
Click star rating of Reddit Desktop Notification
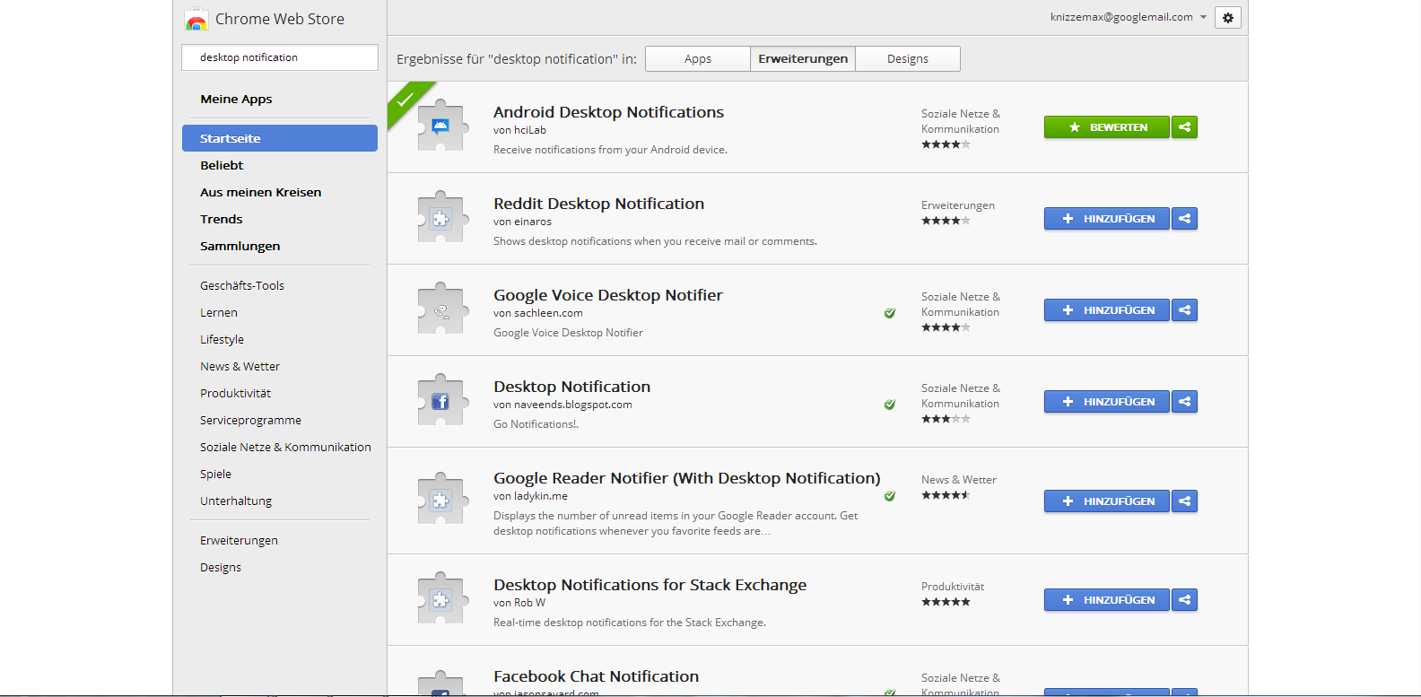pyautogui.click(x=946, y=221)
